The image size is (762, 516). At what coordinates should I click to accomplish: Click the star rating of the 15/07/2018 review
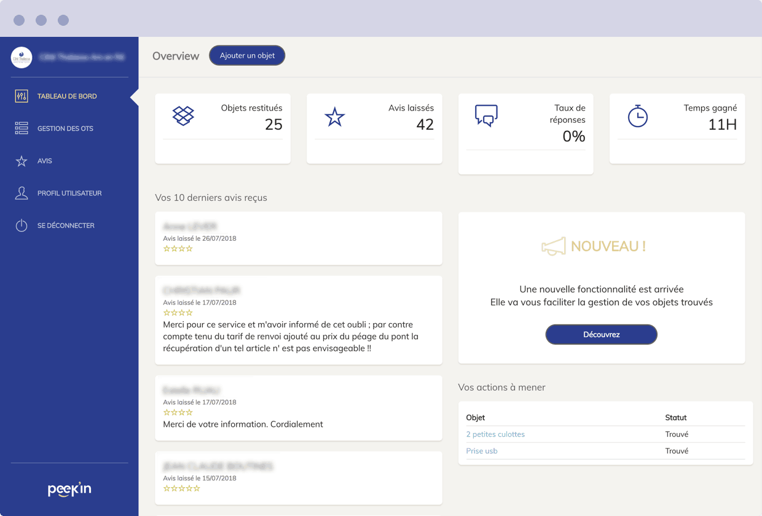click(182, 488)
